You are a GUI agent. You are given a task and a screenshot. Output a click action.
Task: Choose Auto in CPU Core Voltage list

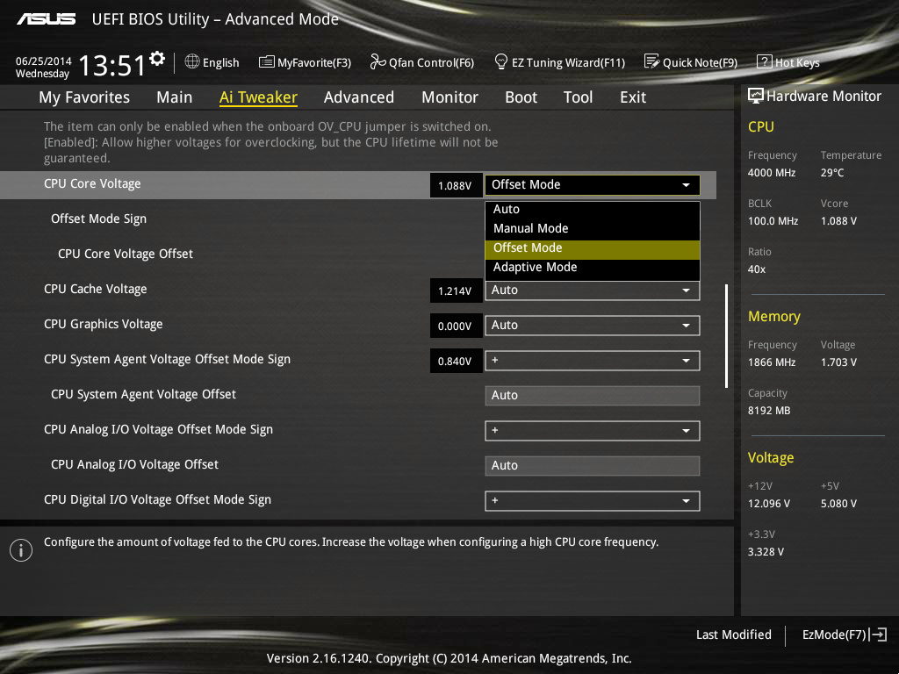pos(593,209)
